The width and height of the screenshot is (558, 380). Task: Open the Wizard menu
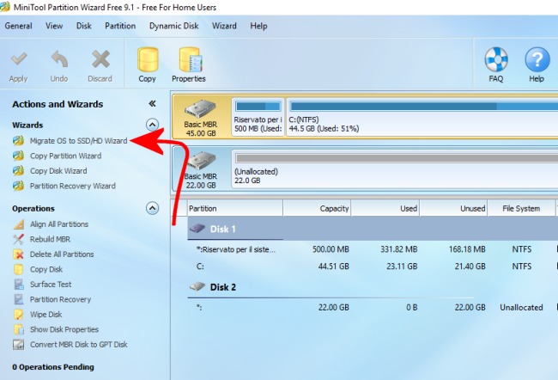(224, 26)
